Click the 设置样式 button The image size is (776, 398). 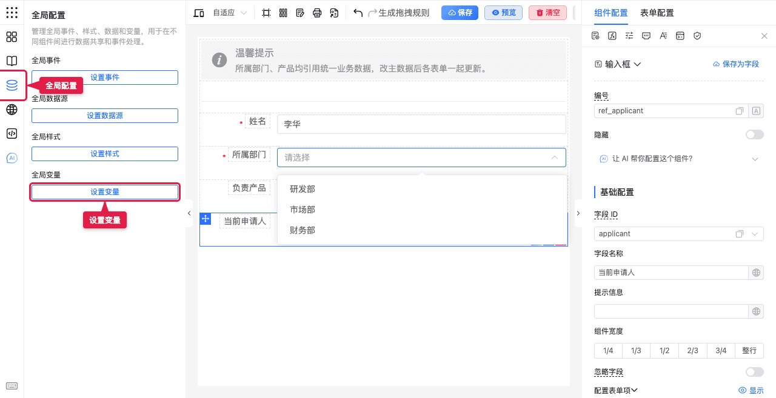click(105, 154)
